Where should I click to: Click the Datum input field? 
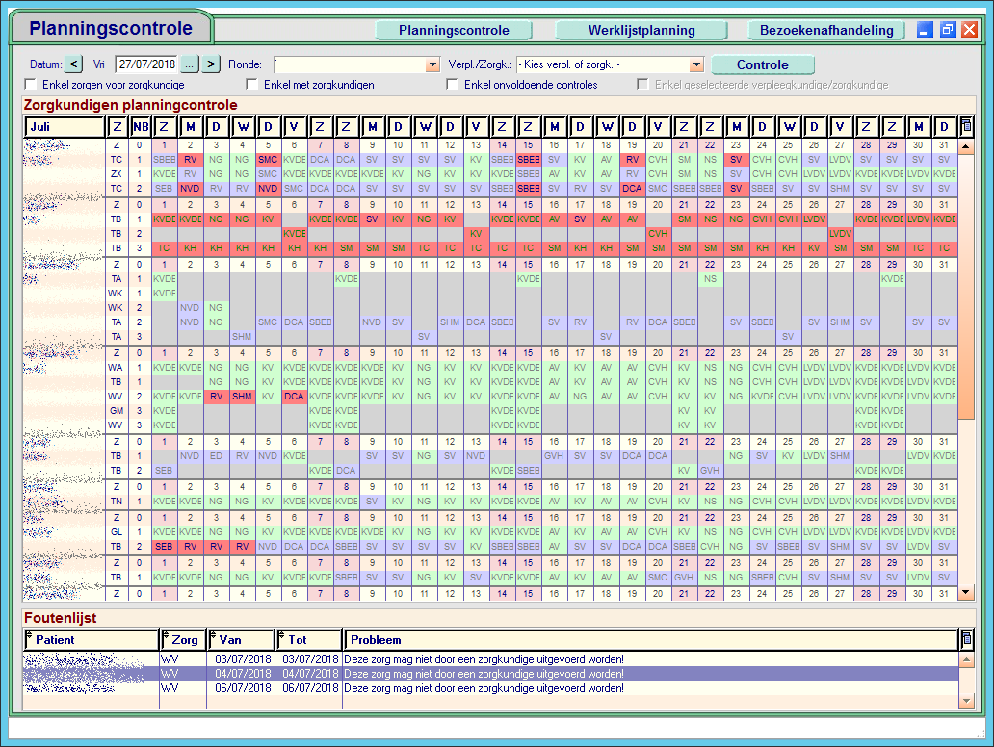point(146,64)
